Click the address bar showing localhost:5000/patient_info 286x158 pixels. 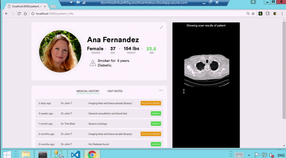click(137, 13)
